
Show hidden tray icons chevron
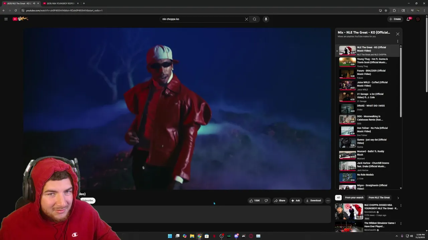[397, 236]
